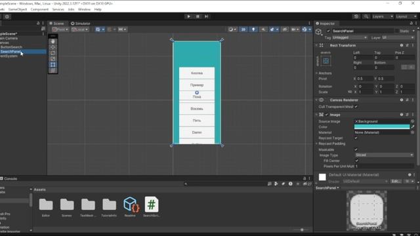The image size is (420, 236).
Task: Select the Scale tool
Action: (x=52, y=59)
